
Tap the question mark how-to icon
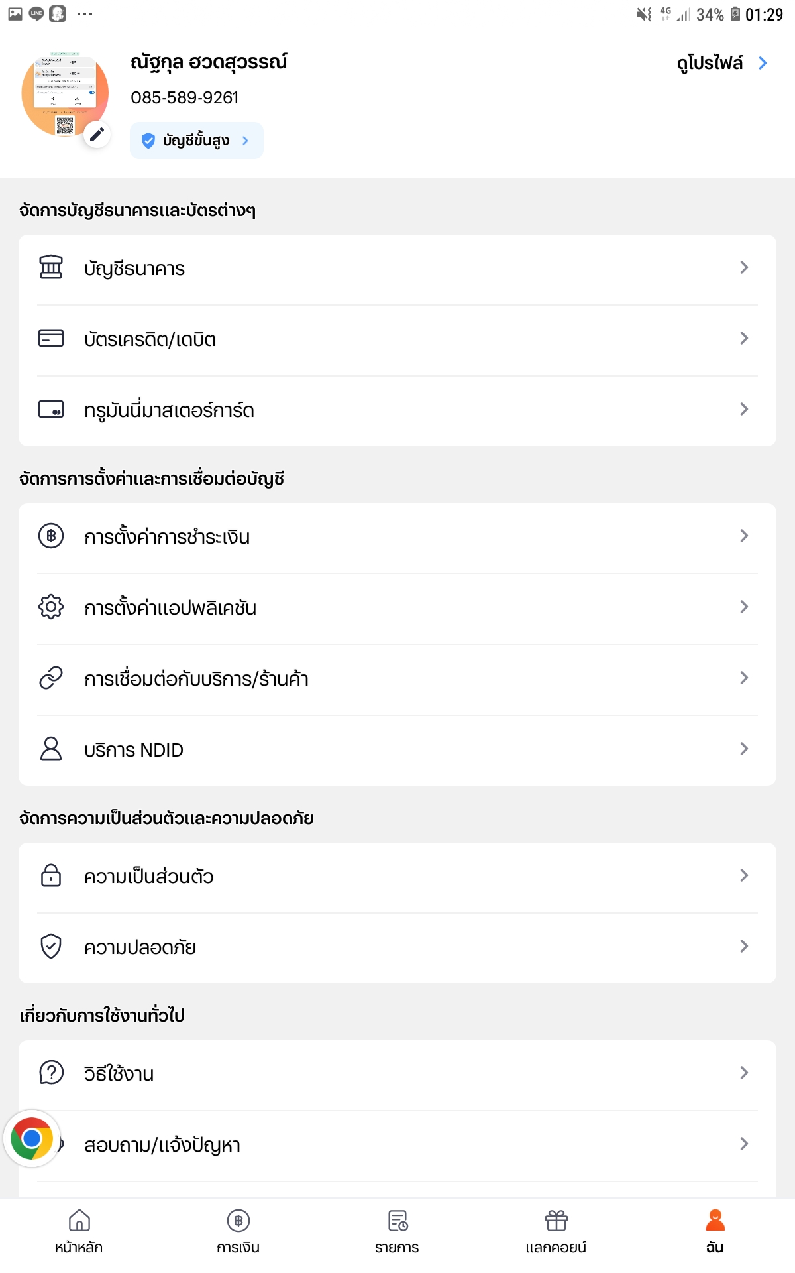point(51,1072)
